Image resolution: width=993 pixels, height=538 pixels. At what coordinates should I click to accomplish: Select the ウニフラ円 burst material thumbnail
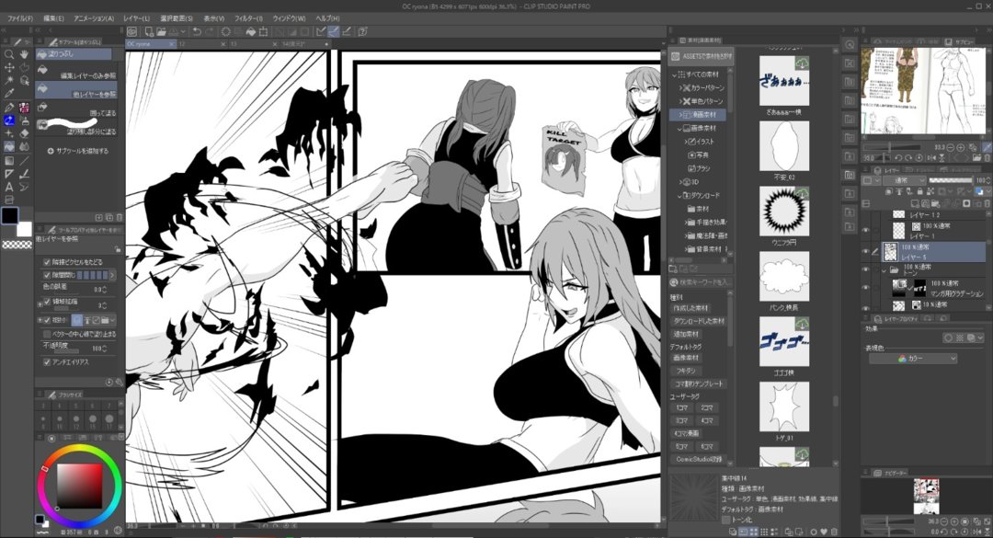(x=784, y=212)
